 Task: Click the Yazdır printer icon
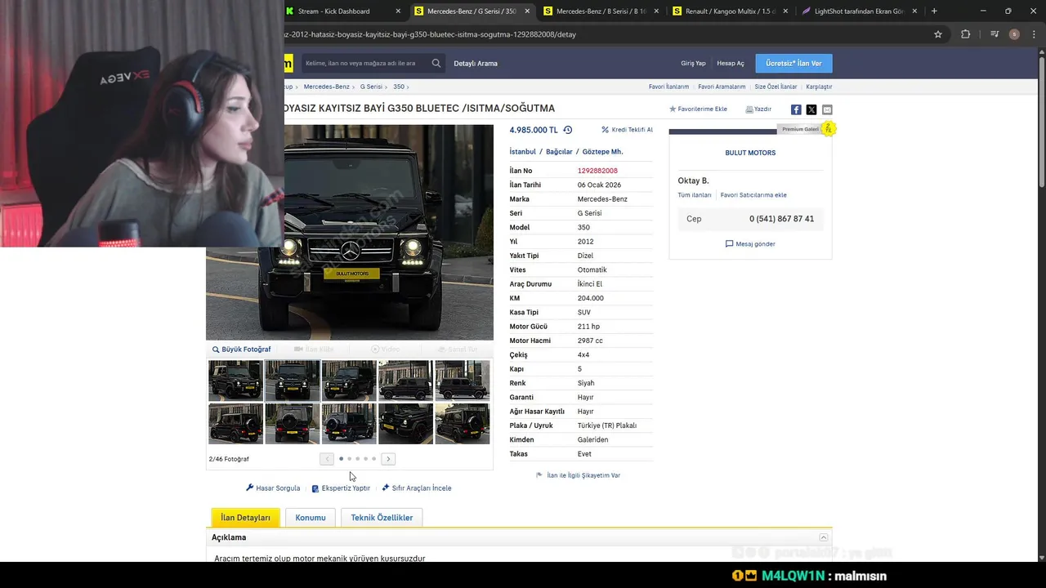coord(749,109)
